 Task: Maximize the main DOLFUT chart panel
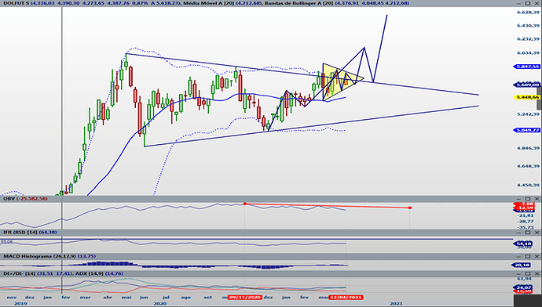point(528,3)
